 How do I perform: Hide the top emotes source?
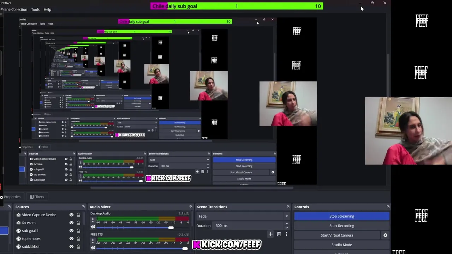71,238
